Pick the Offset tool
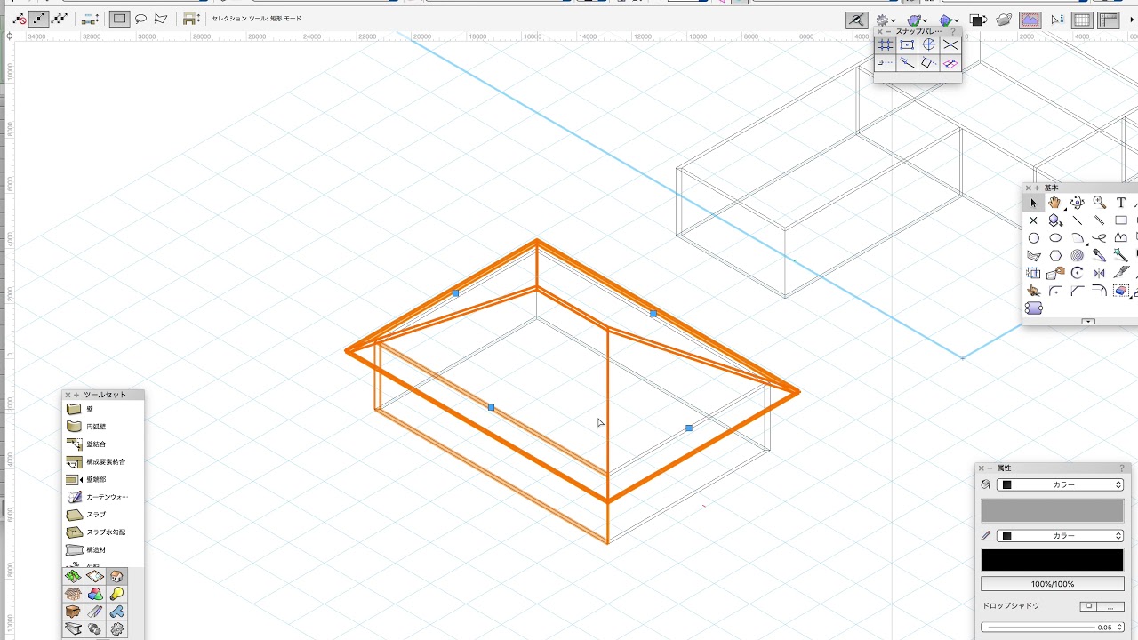 (x=1099, y=291)
